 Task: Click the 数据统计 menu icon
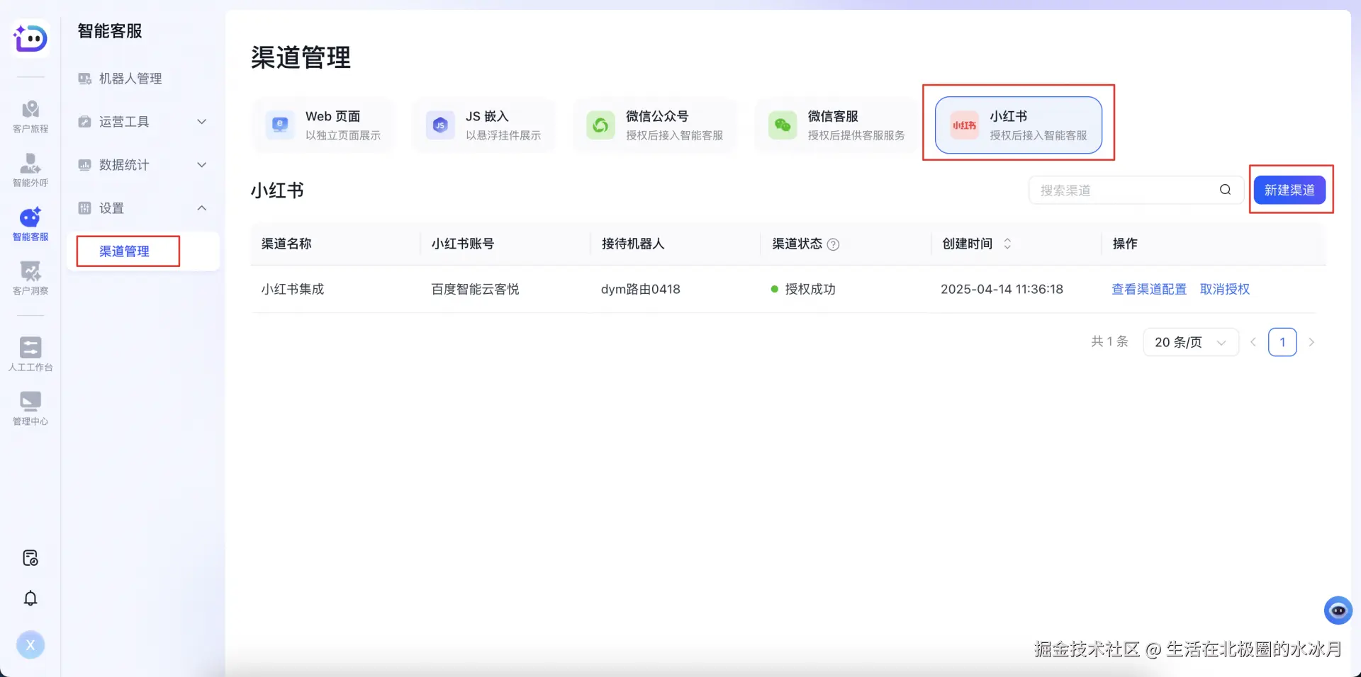coord(84,165)
